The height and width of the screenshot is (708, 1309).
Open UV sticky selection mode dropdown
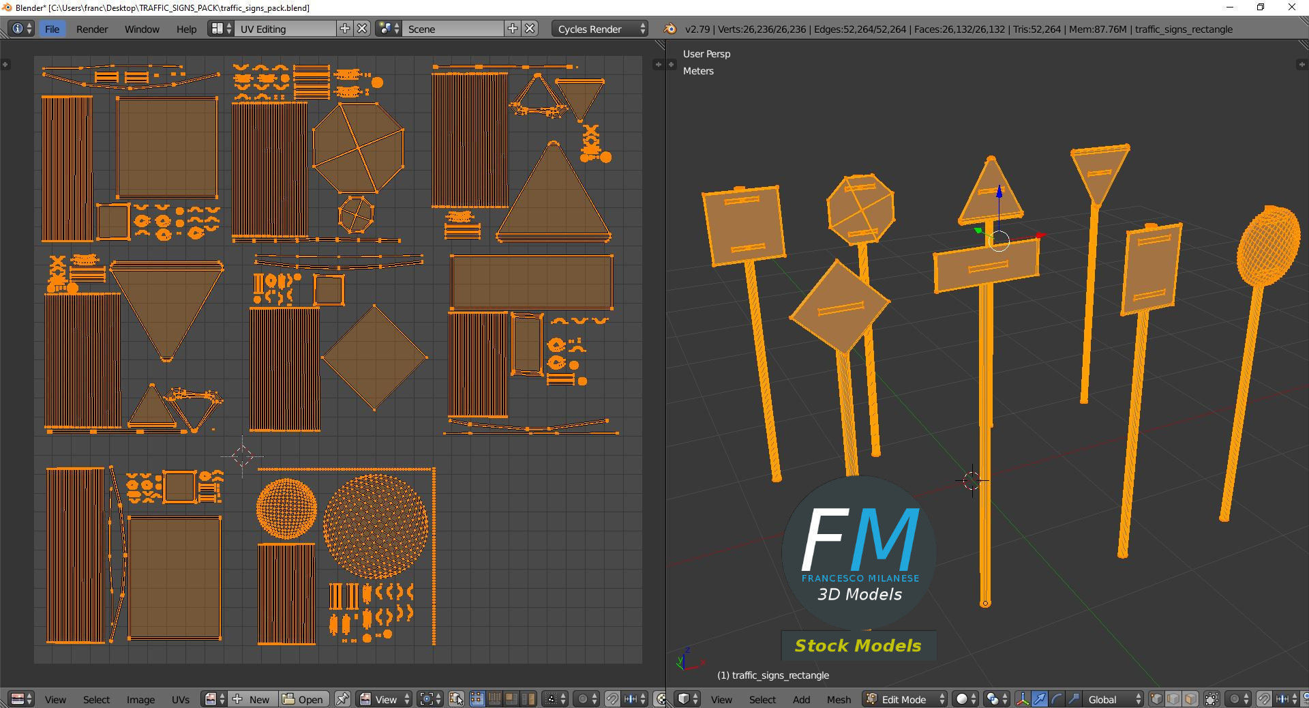(554, 699)
